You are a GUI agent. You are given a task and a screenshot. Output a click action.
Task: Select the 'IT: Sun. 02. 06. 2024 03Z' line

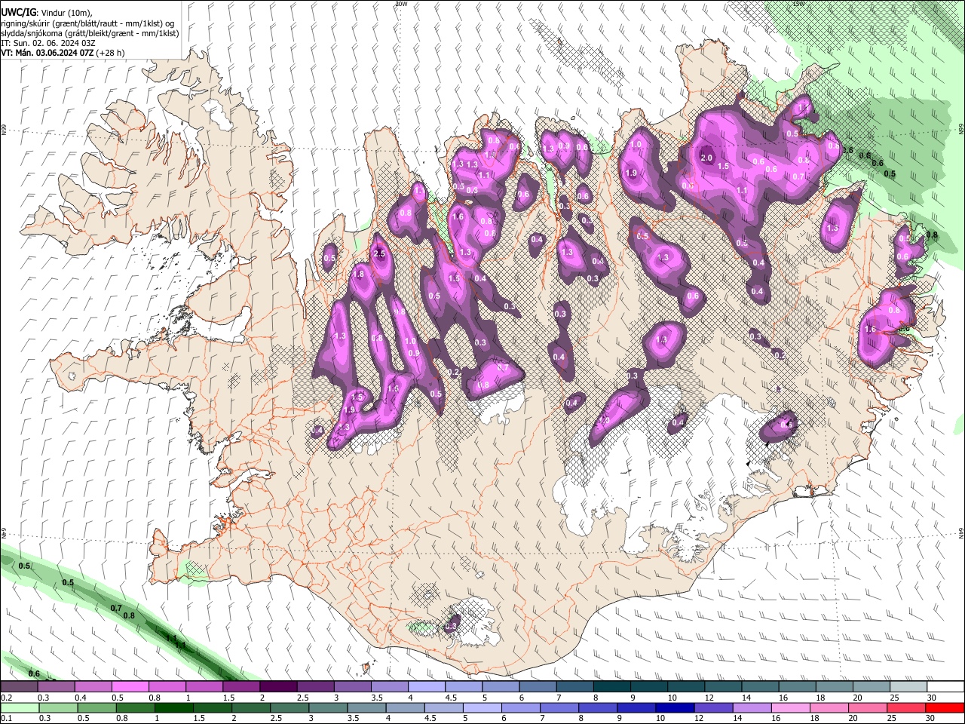point(47,43)
